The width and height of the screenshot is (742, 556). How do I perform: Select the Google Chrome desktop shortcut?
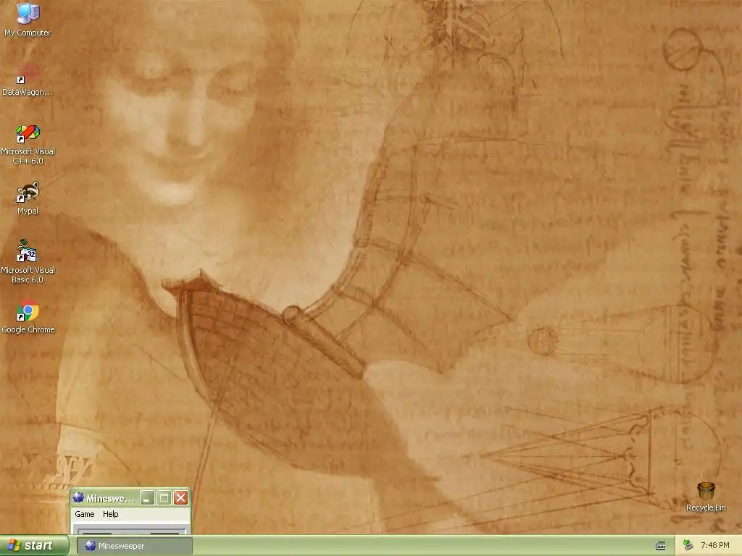tap(28, 316)
